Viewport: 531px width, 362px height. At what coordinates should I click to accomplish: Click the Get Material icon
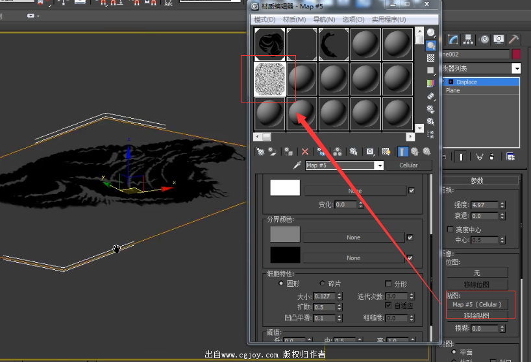pos(260,152)
